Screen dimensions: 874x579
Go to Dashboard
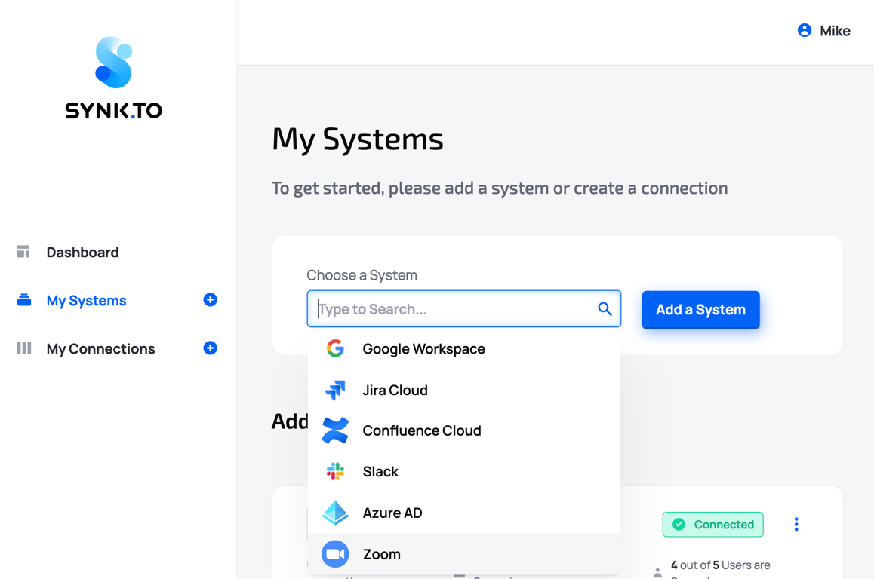(x=82, y=253)
